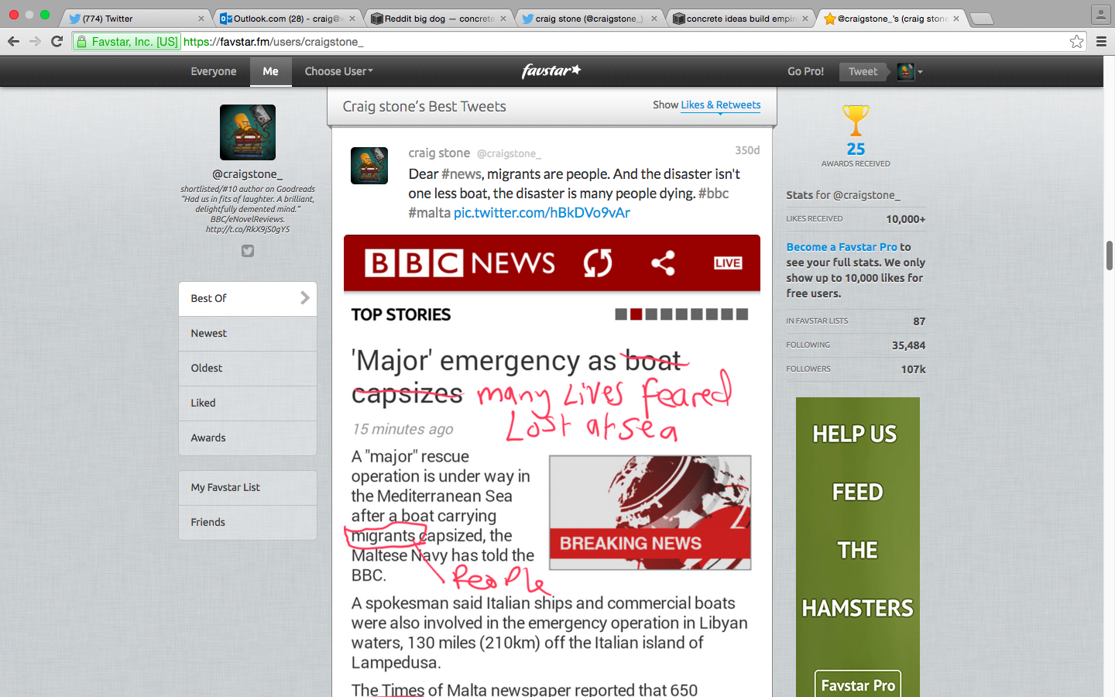Select the Me tab
This screenshot has width=1115, height=697.
click(x=270, y=71)
